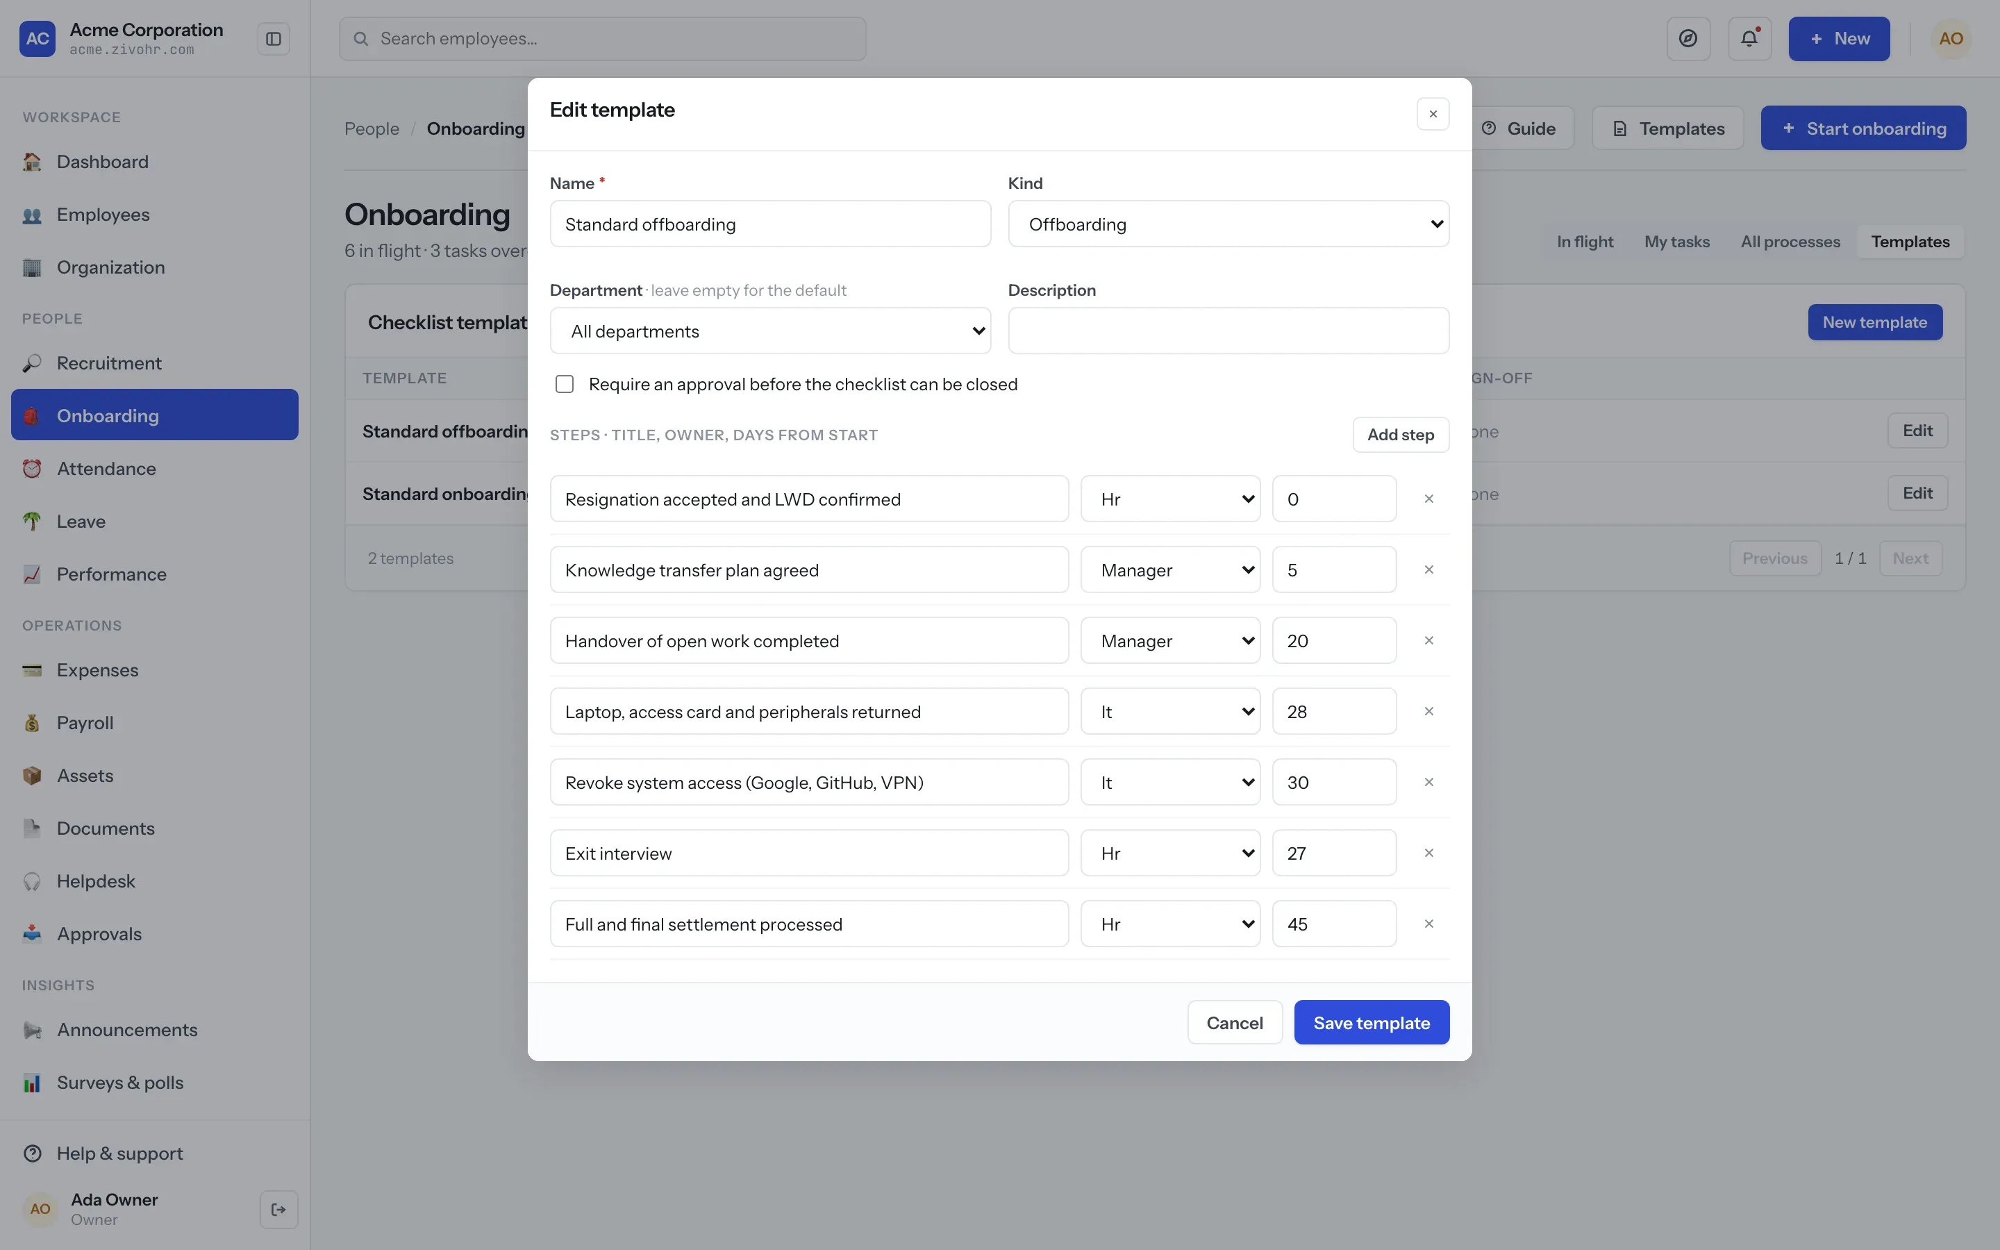The height and width of the screenshot is (1250, 2000).
Task: Change owner for Full and final settlement step
Action: [1170, 924]
